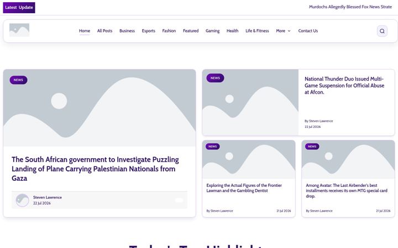Open Frontier Lawman and Gambling Dentist article

click(244, 188)
